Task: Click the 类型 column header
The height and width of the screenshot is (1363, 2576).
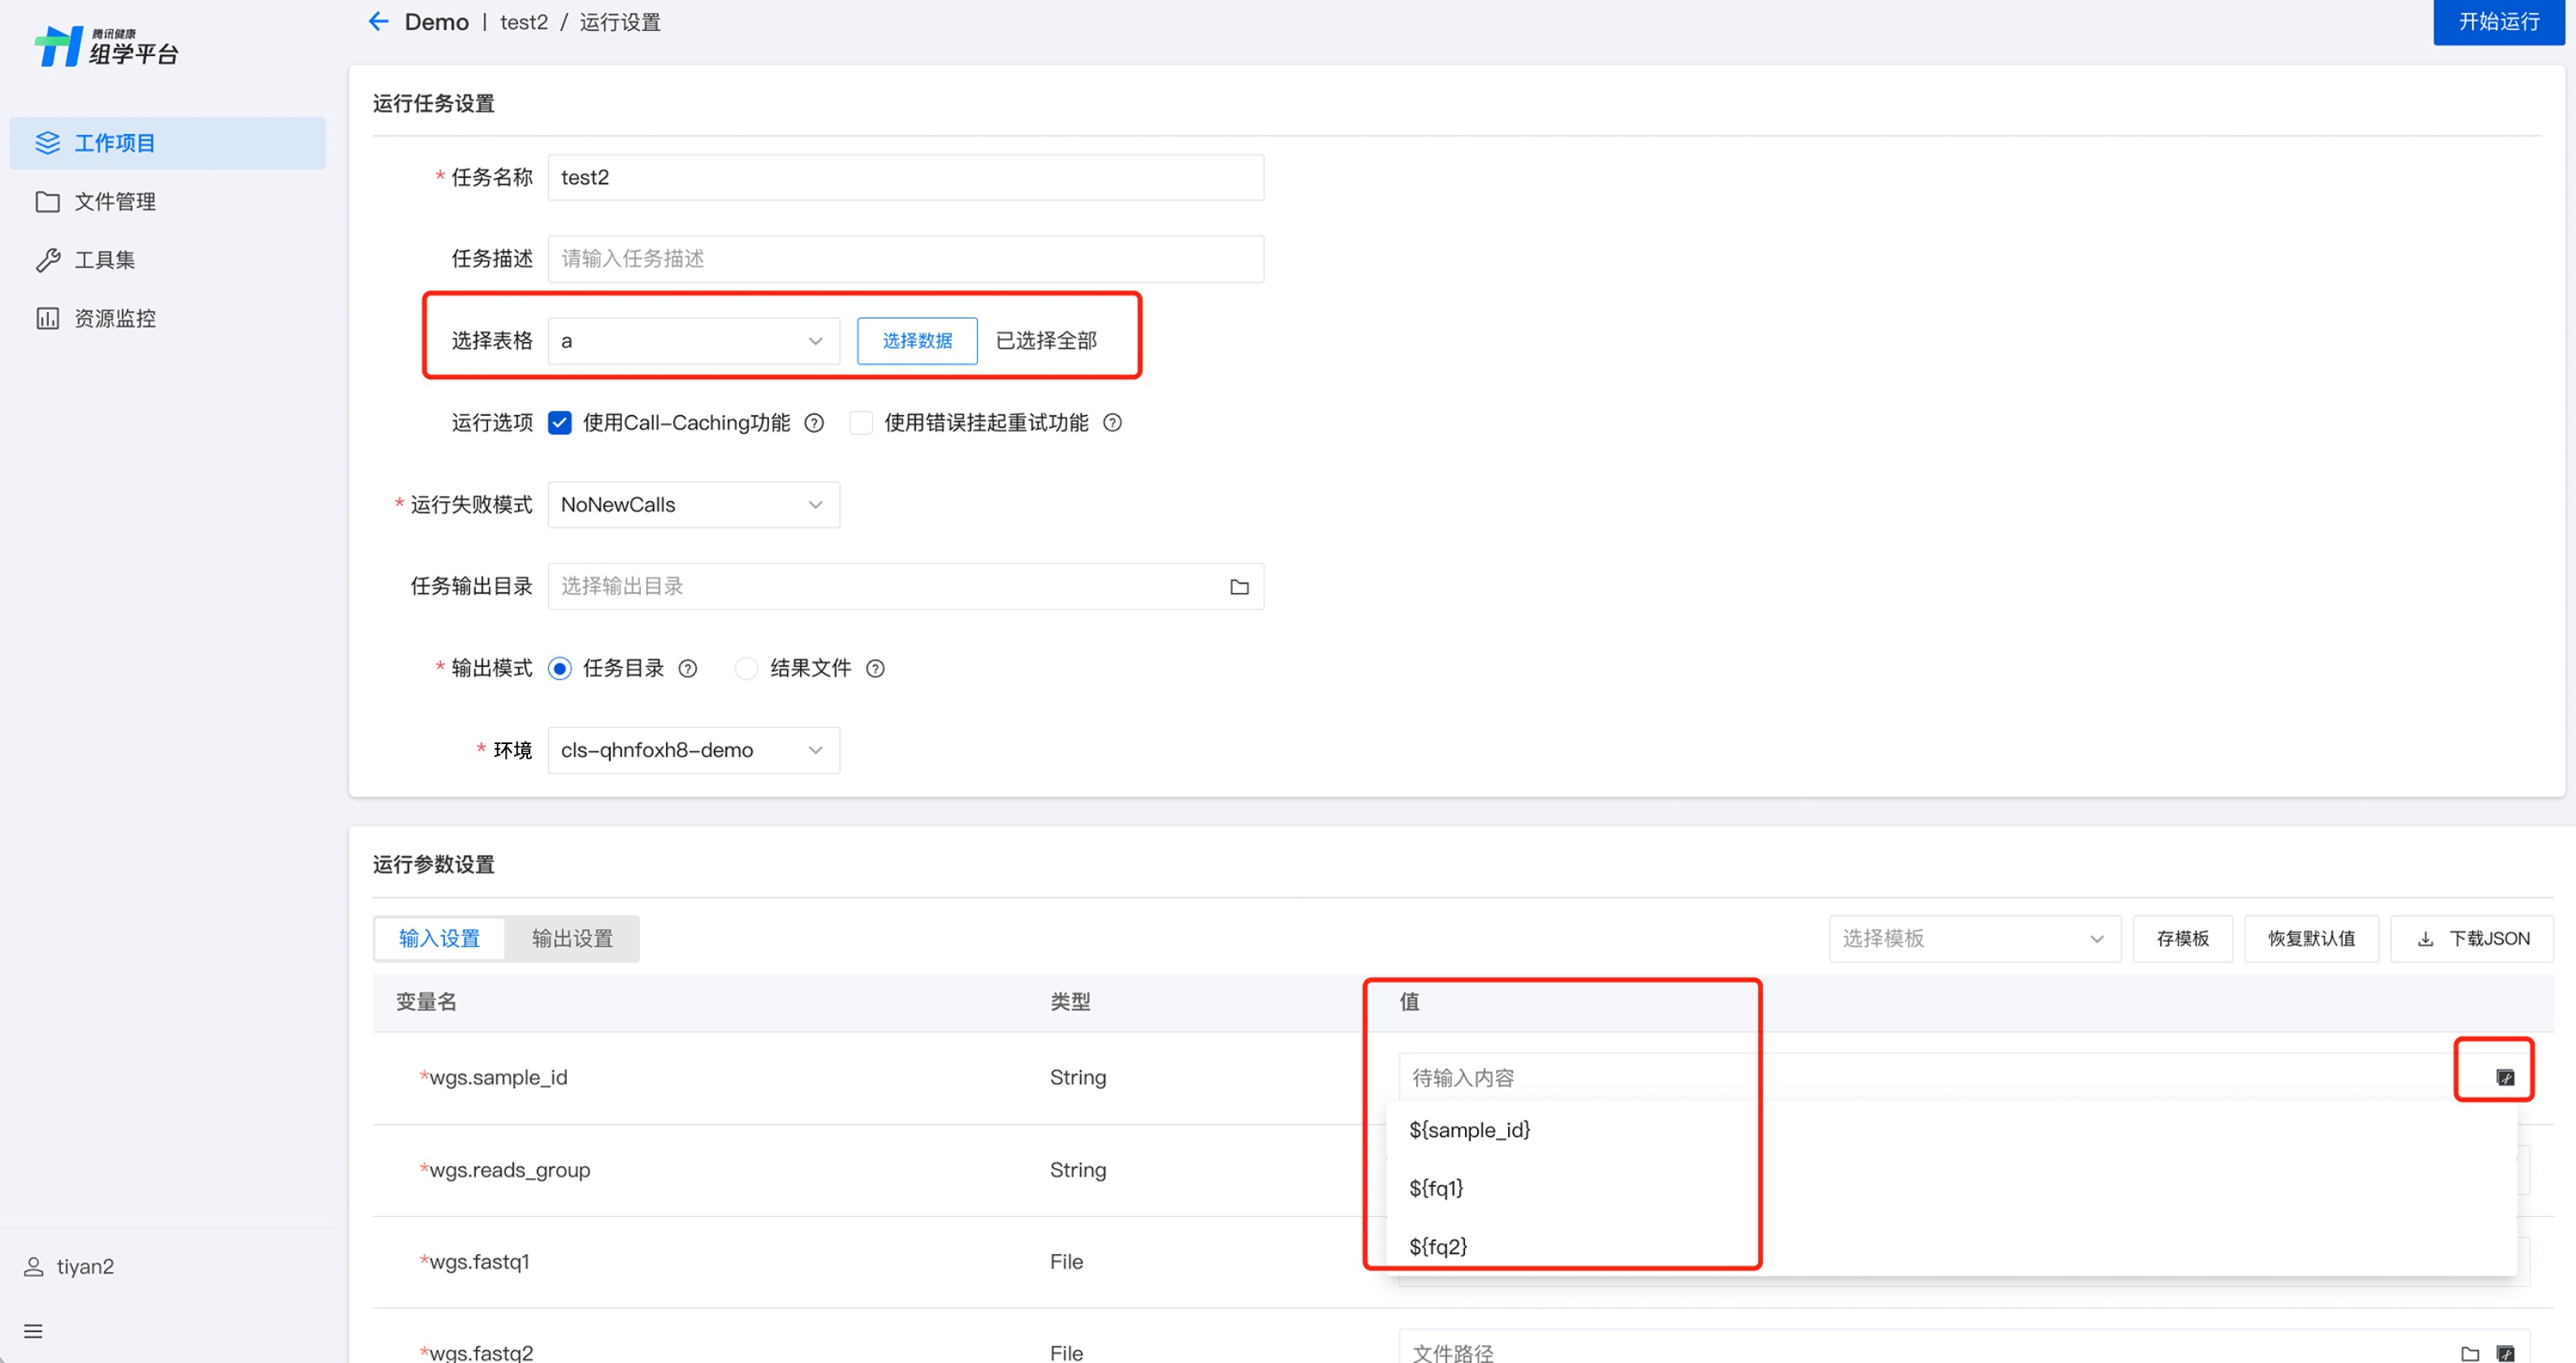Action: [1070, 1002]
